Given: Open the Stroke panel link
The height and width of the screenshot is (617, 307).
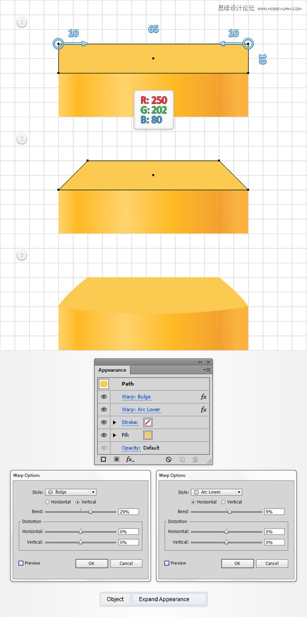Looking at the screenshot, I should (x=130, y=422).
